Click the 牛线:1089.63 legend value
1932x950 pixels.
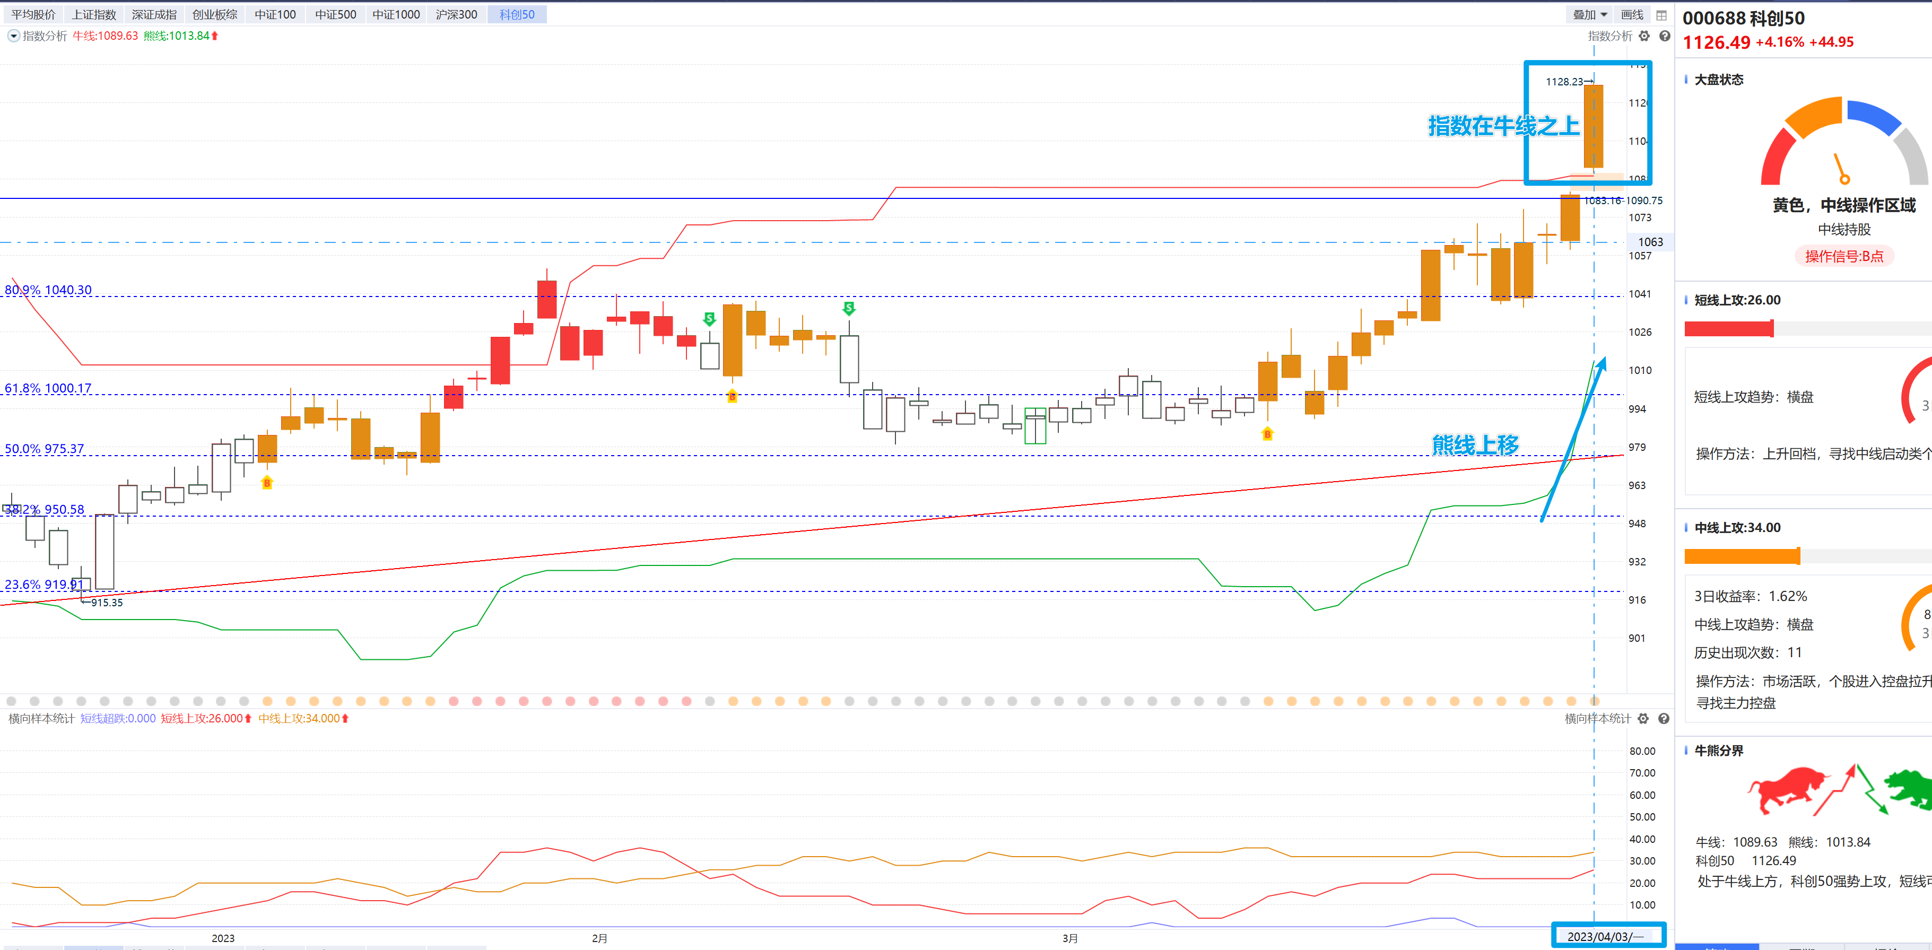(x=105, y=36)
